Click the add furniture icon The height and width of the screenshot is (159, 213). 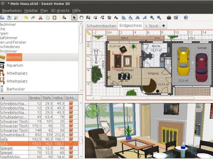(x=64, y=18)
